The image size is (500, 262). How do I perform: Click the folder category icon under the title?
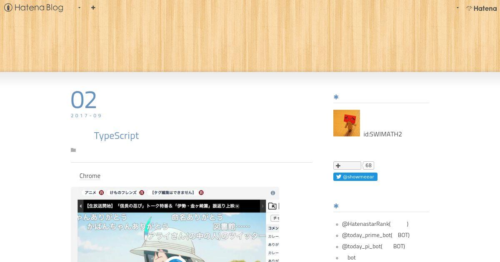73,150
